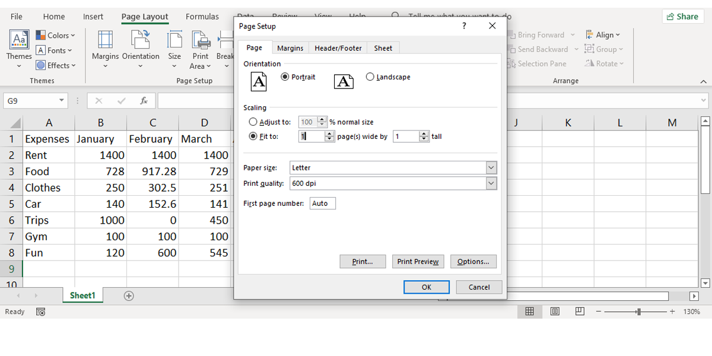712x356 pixels.
Task: Open the Insert ribbon tab
Action: coord(93,17)
